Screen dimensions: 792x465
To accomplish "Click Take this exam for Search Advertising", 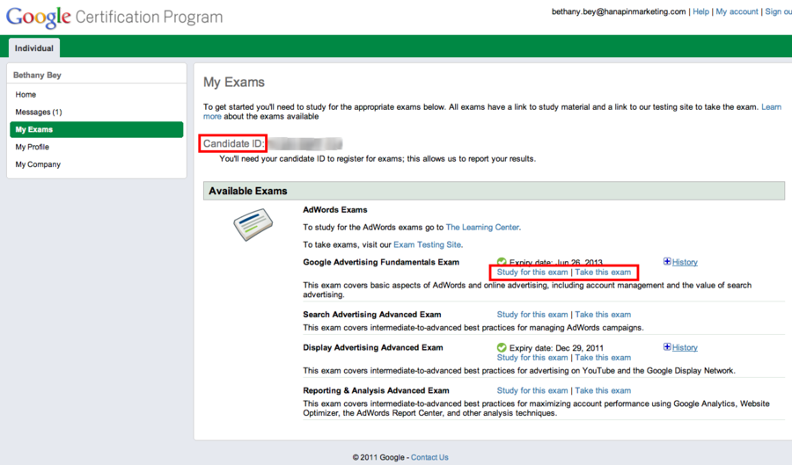I will pyautogui.click(x=603, y=314).
